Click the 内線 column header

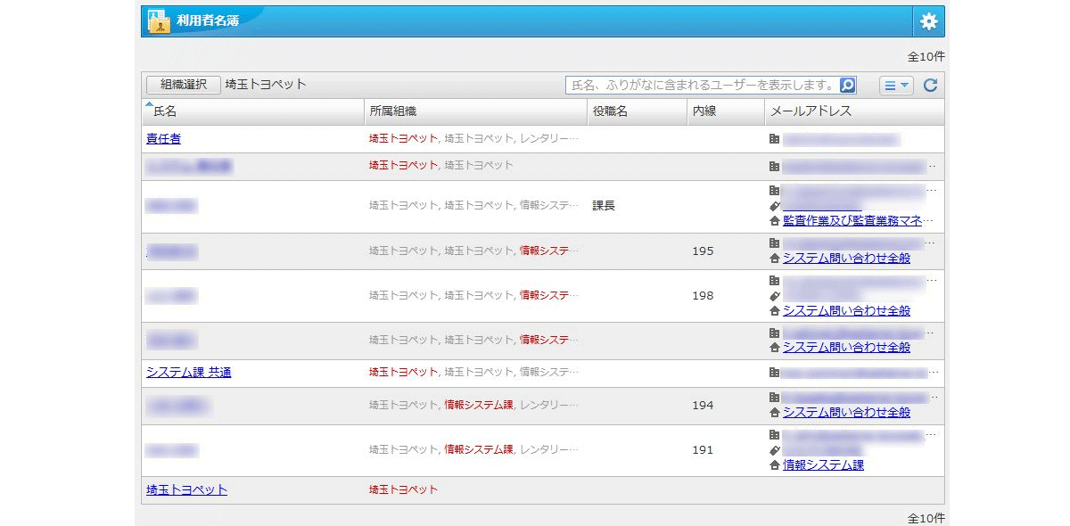[704, 111]
